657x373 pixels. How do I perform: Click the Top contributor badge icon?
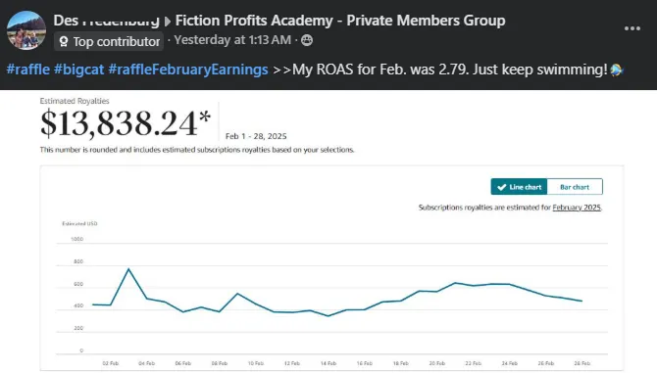[64, 41]
